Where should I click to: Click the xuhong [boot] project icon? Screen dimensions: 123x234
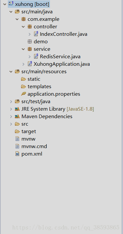11,4
